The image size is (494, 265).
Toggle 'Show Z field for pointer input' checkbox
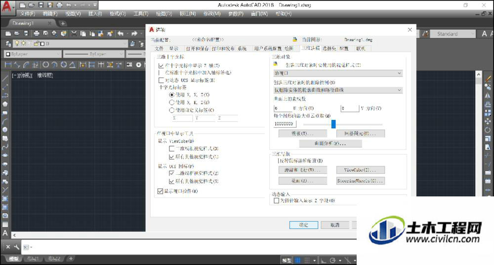[x=276, y=200]
